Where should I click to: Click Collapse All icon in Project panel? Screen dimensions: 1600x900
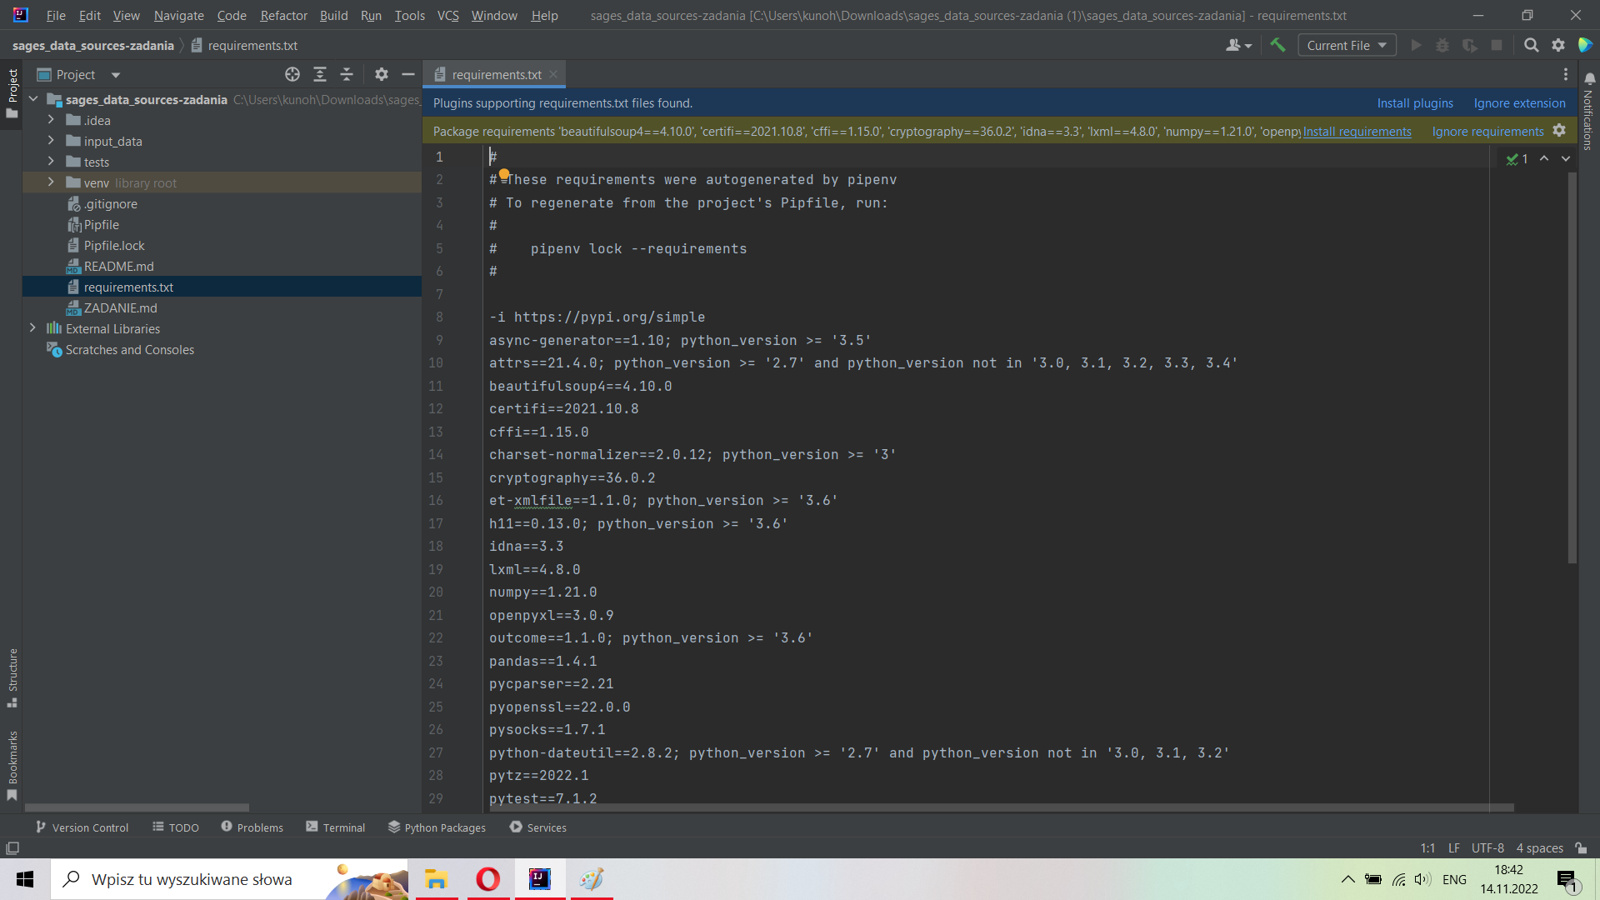(x=347, y=74)
